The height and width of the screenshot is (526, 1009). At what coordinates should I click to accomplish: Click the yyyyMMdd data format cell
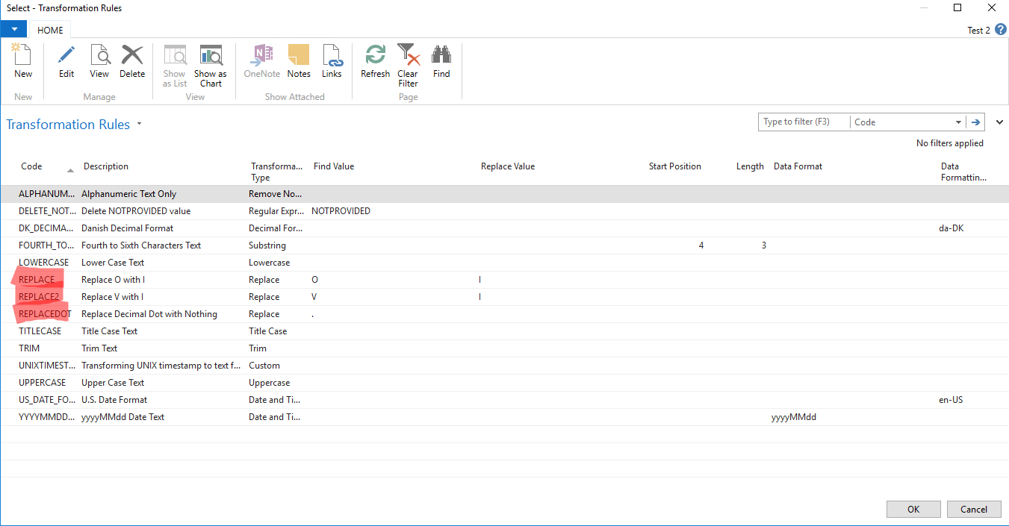pyautogui.click(x=794, y=417)
